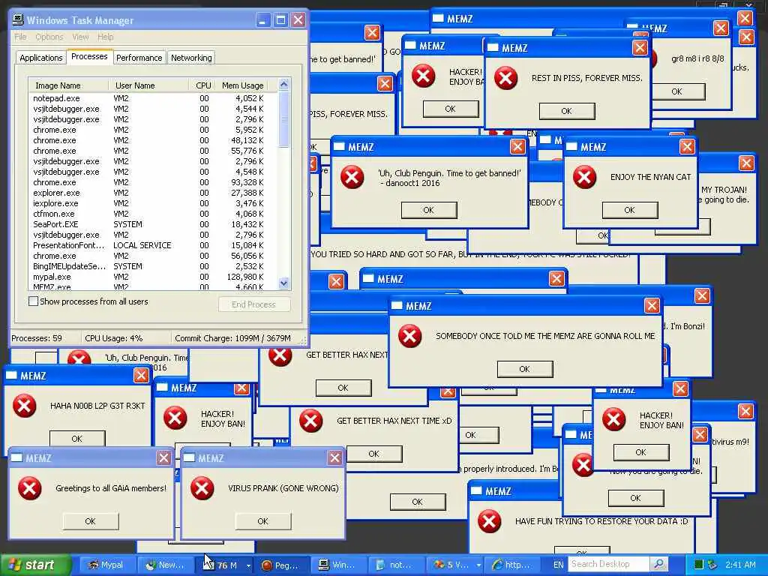Click the End Process button

(253, 304)
